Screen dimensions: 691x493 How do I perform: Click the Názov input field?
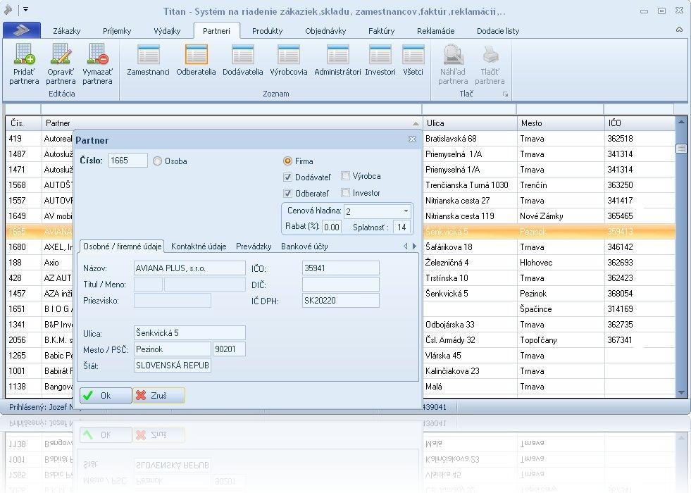pos(189,268)
